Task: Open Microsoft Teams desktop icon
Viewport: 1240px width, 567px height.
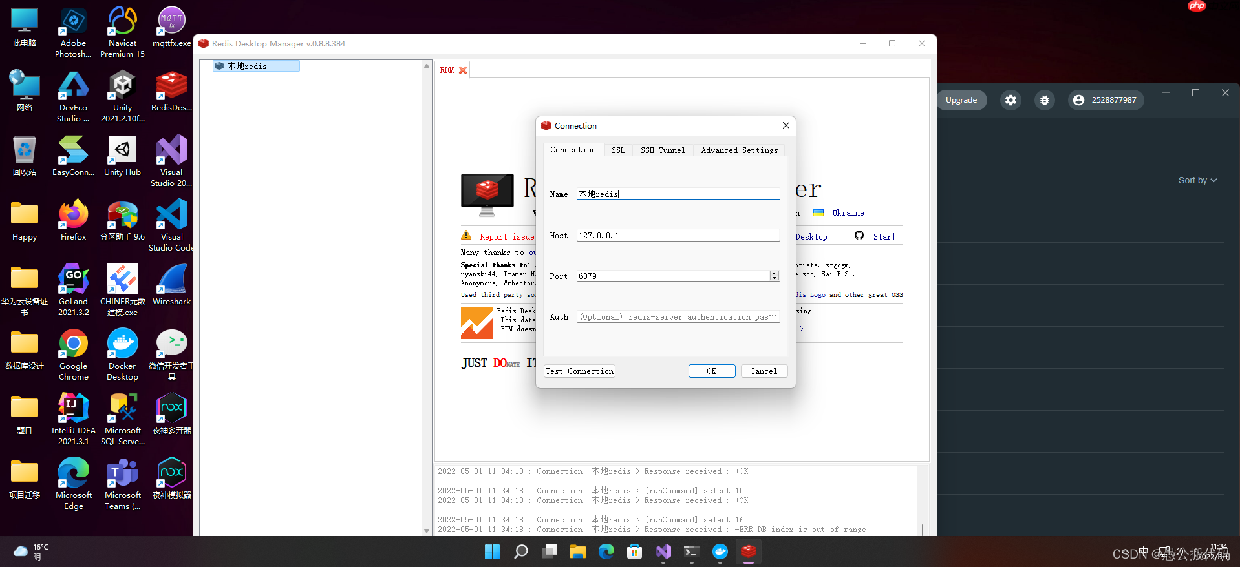Action: click(x=122, y=484)
